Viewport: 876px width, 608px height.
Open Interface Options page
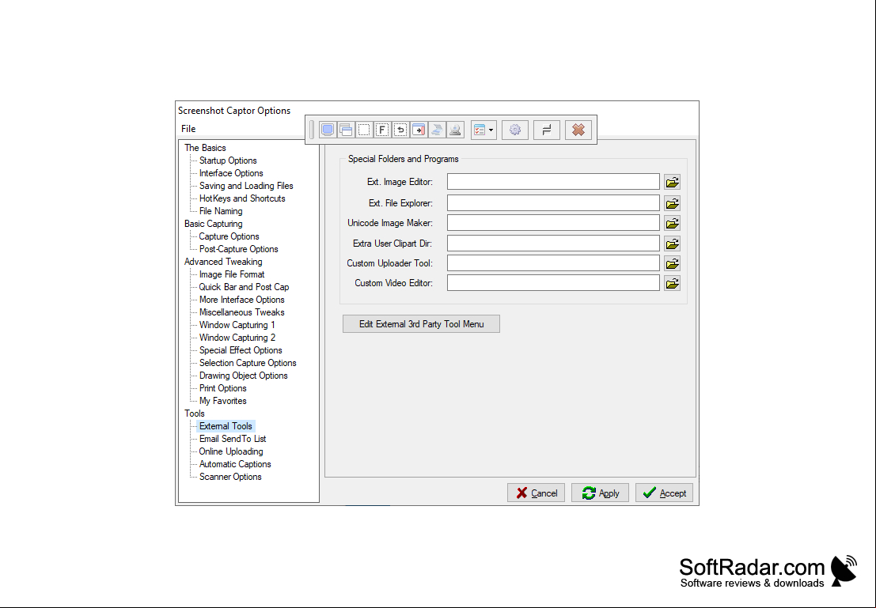pos(231,173)
